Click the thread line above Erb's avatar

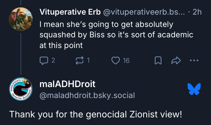coord(21,3)
